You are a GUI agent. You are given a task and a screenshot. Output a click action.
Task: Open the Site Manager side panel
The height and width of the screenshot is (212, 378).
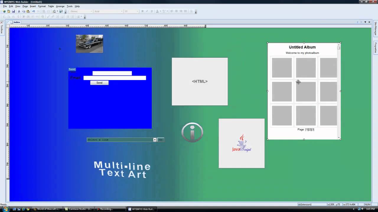(x=376, y=29)
